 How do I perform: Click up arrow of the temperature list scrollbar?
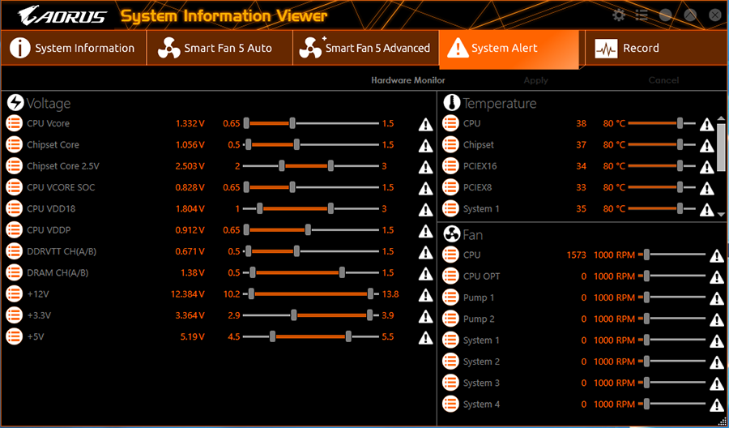pos(722,118)
